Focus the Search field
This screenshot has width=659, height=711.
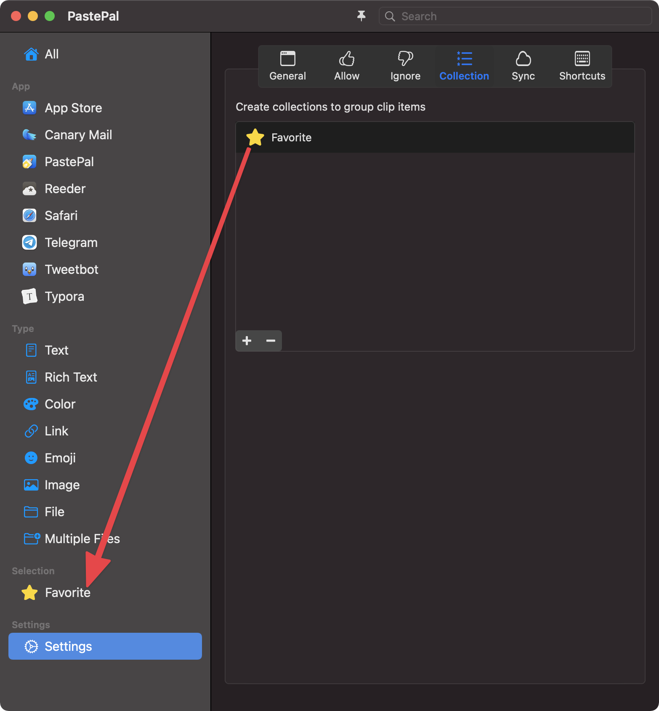click(x=515, y=16)
